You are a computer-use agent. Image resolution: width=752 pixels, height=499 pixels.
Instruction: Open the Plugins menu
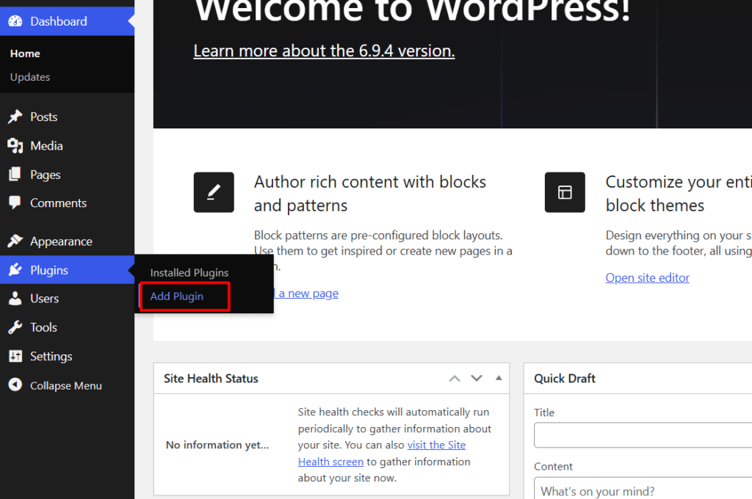(67, 270)
